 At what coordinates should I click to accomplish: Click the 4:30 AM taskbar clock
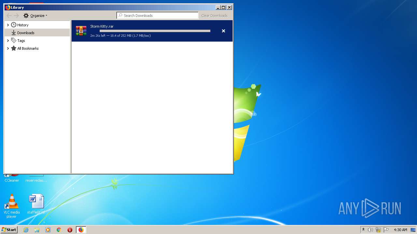[x=400, y=230]
